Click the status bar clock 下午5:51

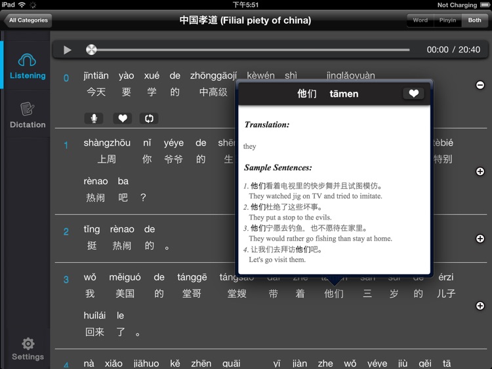245,5
